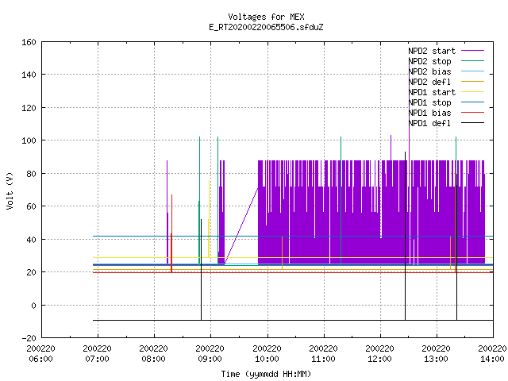The image size is (508, 381).
Task: Select the filename E_RT20200220065506.sfduZ subtitle
Action: [x=266, y=27]
